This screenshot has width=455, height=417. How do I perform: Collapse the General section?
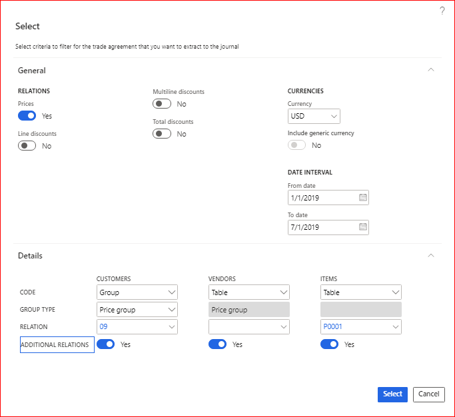[431, 70]
